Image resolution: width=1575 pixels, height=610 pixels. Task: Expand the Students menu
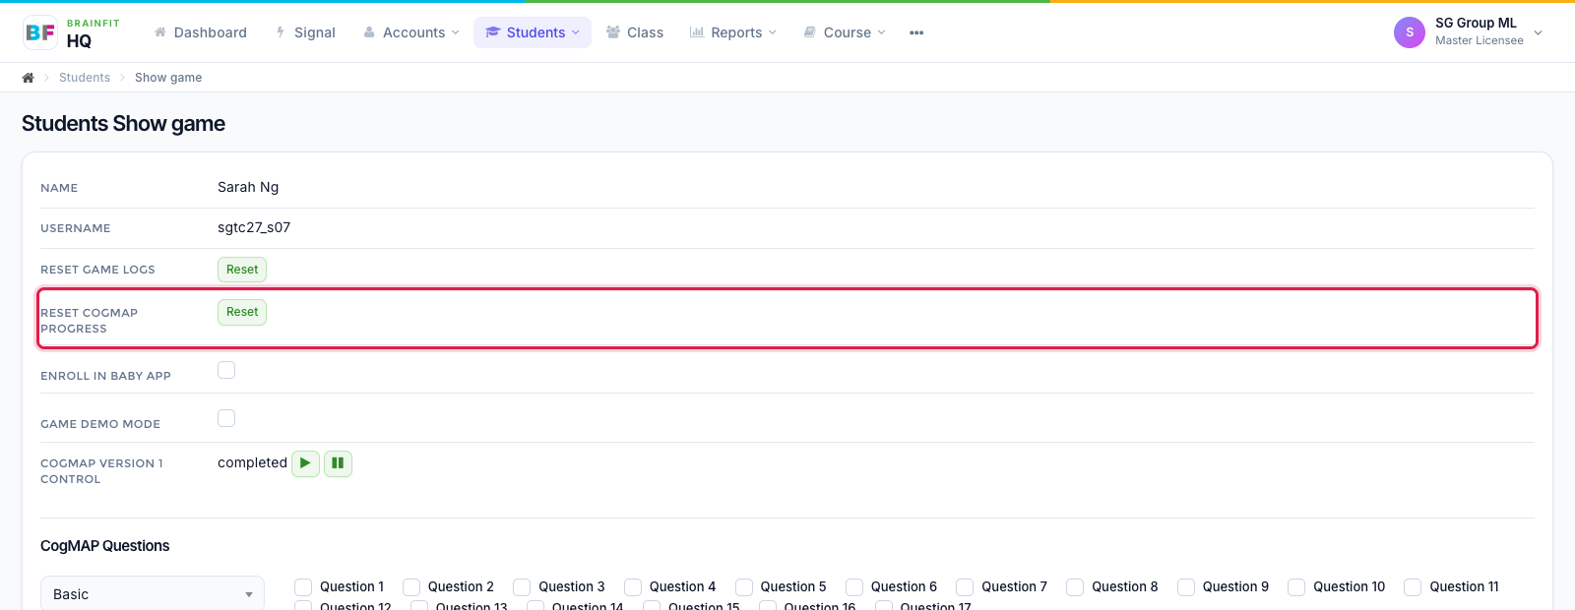[x=533, y=32]
